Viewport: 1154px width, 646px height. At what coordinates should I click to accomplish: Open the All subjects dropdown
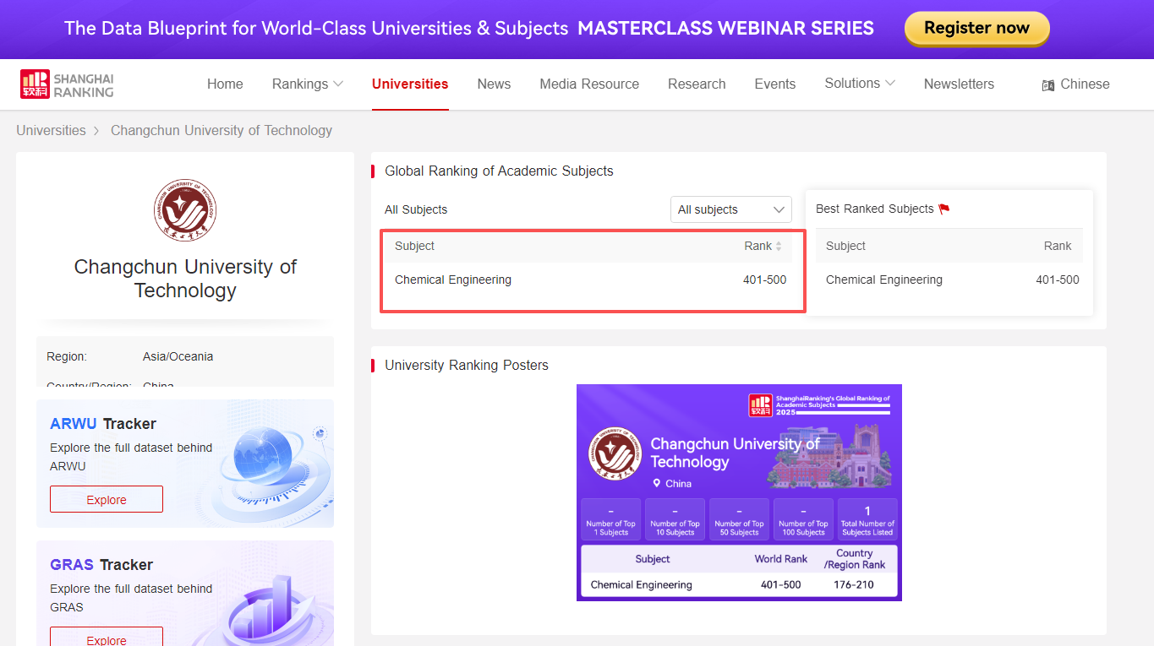click(730, 209)
